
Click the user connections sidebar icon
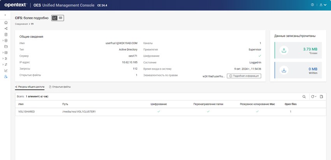pyautogui.click(x=6, y=77)
